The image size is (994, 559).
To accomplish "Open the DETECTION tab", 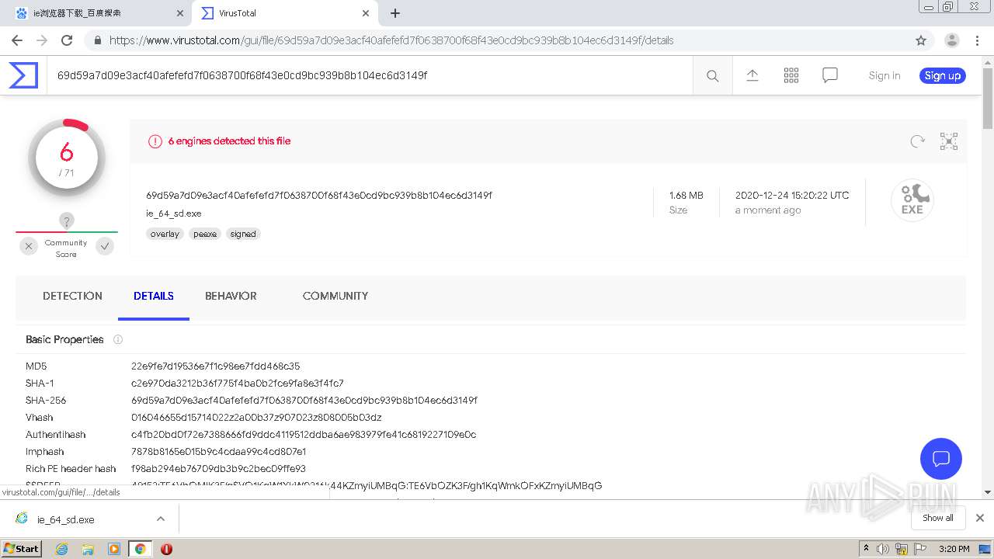I will [72, 296].
